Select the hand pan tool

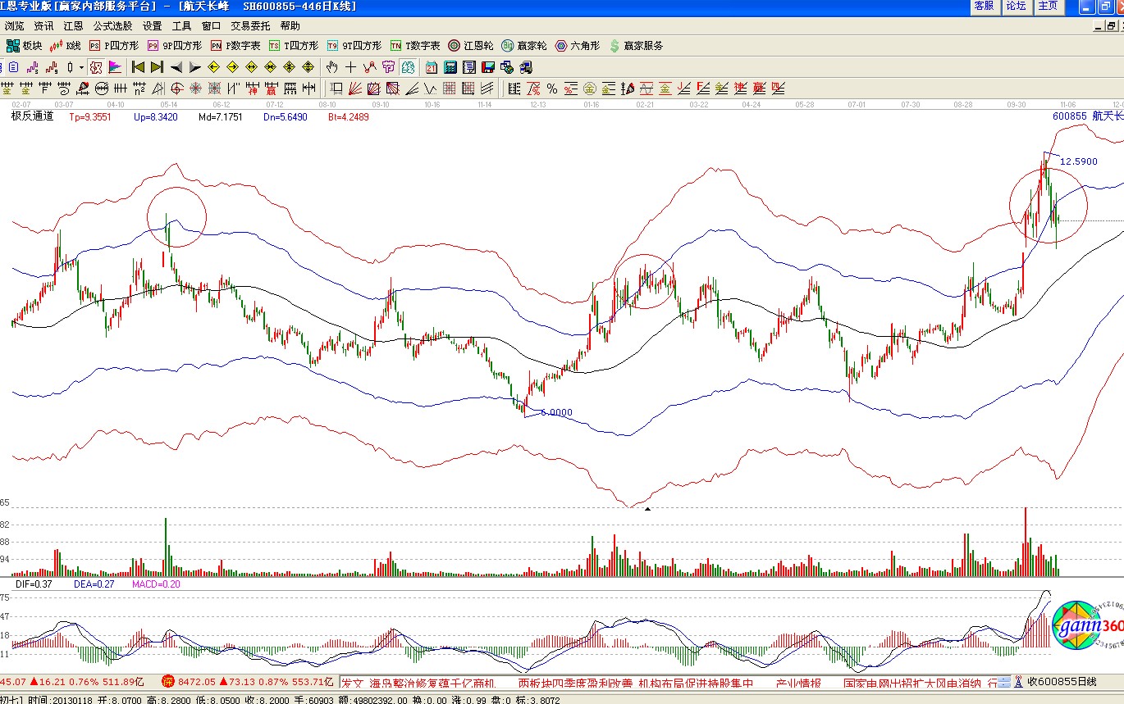pos(332,67)
